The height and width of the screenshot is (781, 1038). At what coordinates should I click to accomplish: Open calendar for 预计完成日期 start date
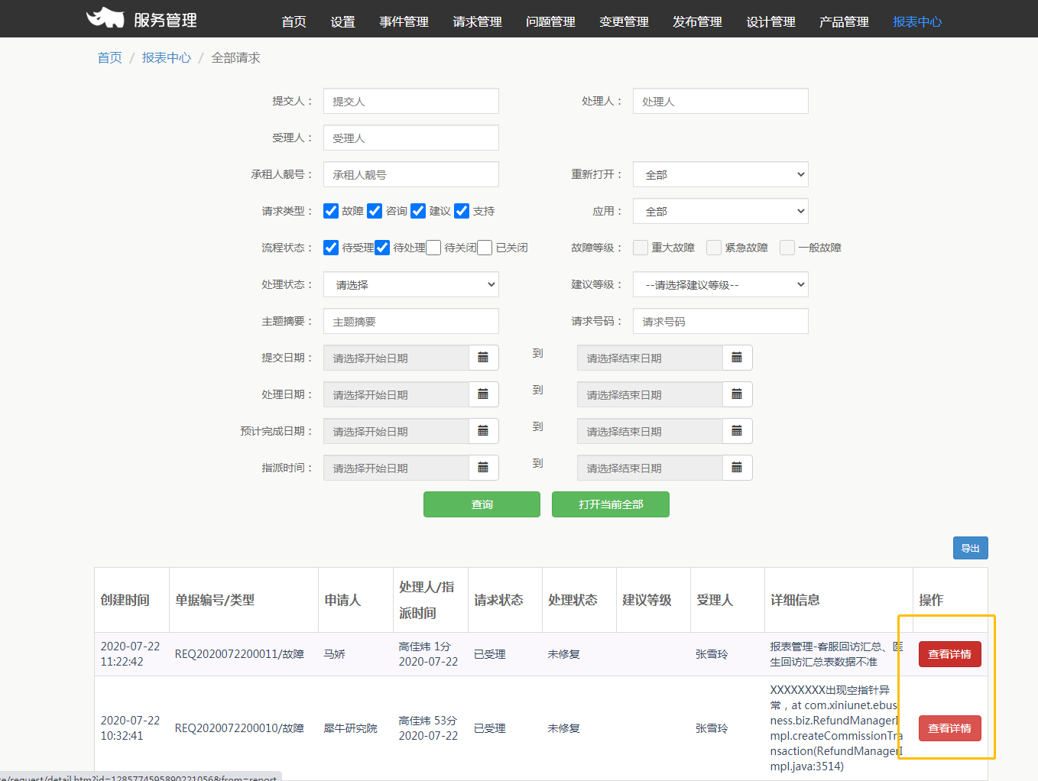point(483,431)
